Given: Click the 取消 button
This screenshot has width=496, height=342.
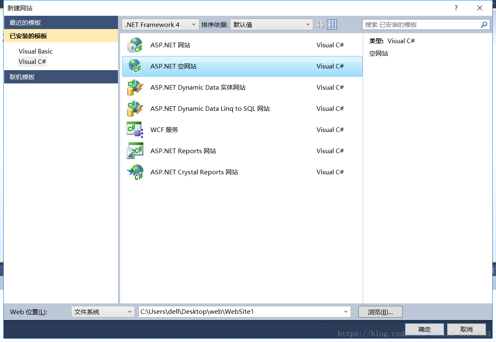Looking at the screenshot, I should [x=466, y=330].
